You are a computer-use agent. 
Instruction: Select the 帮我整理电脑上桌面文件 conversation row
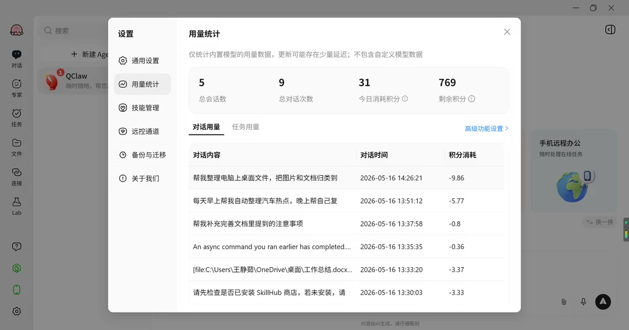click(x=346, y=178)
